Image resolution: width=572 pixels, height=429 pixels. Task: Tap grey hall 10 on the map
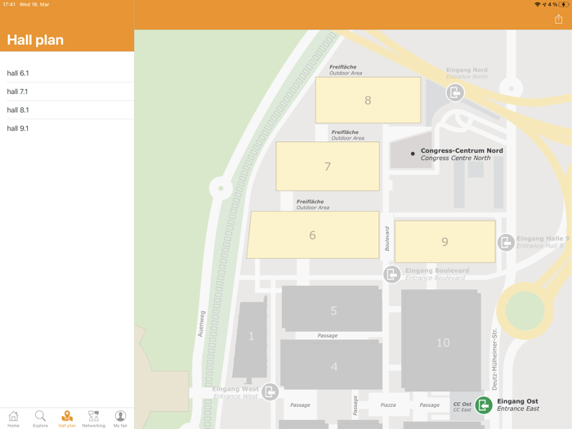click(x=441, y=341)
